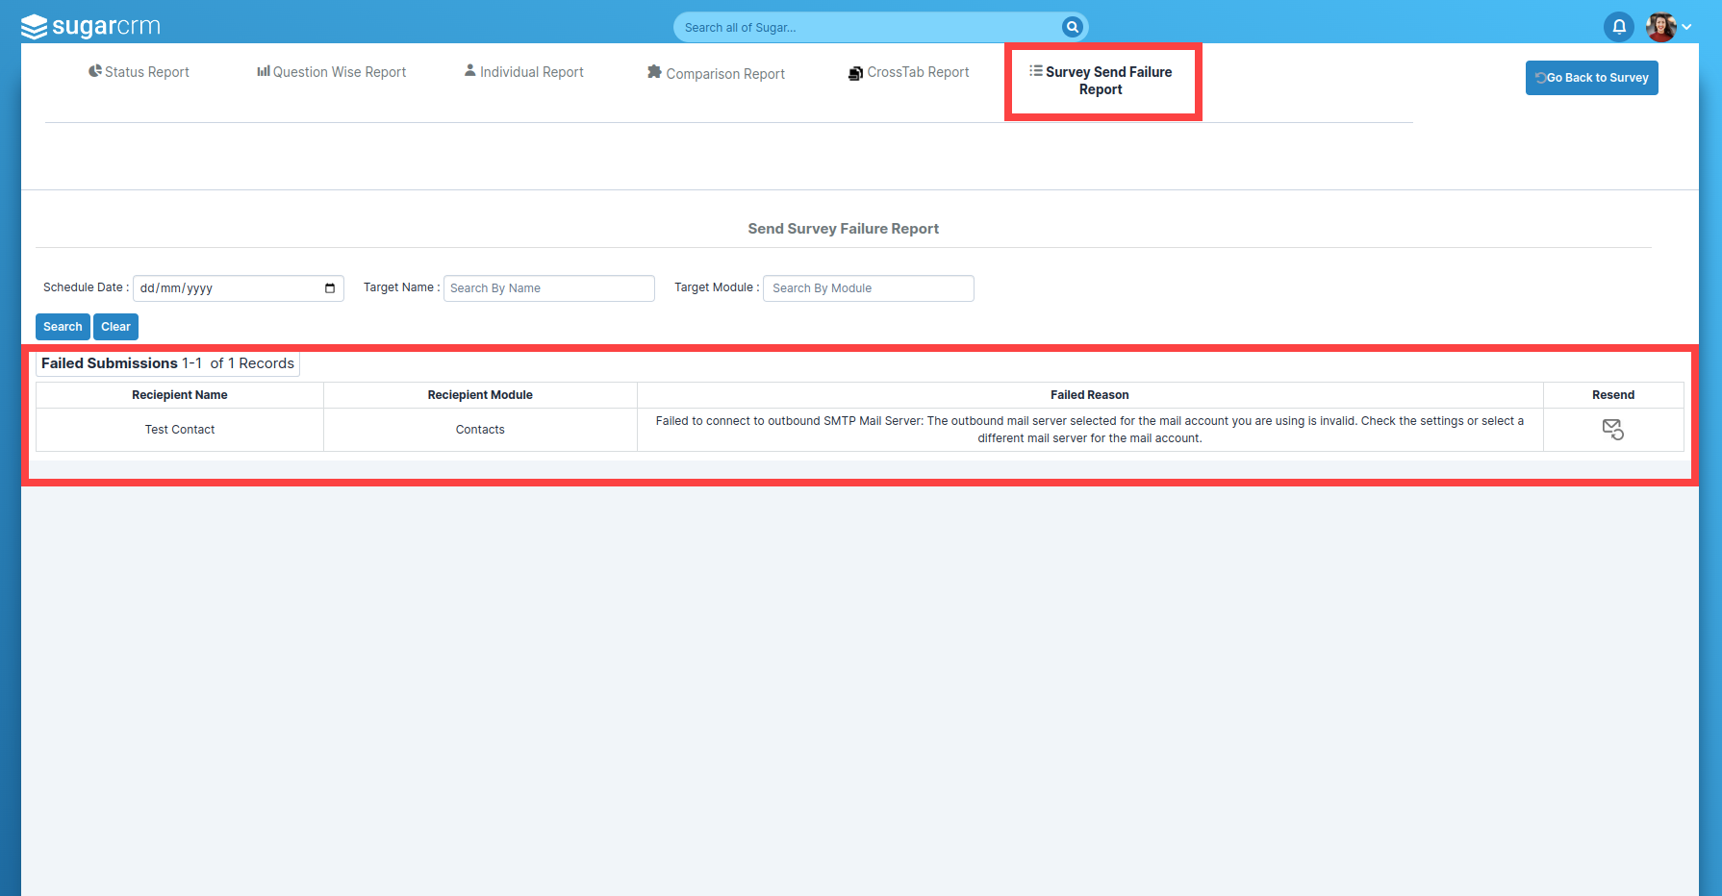The width and height of the screenshot is (1722, 896).
Task: Expand the user profile dropdown arrow
Action: coord(1686,27)
